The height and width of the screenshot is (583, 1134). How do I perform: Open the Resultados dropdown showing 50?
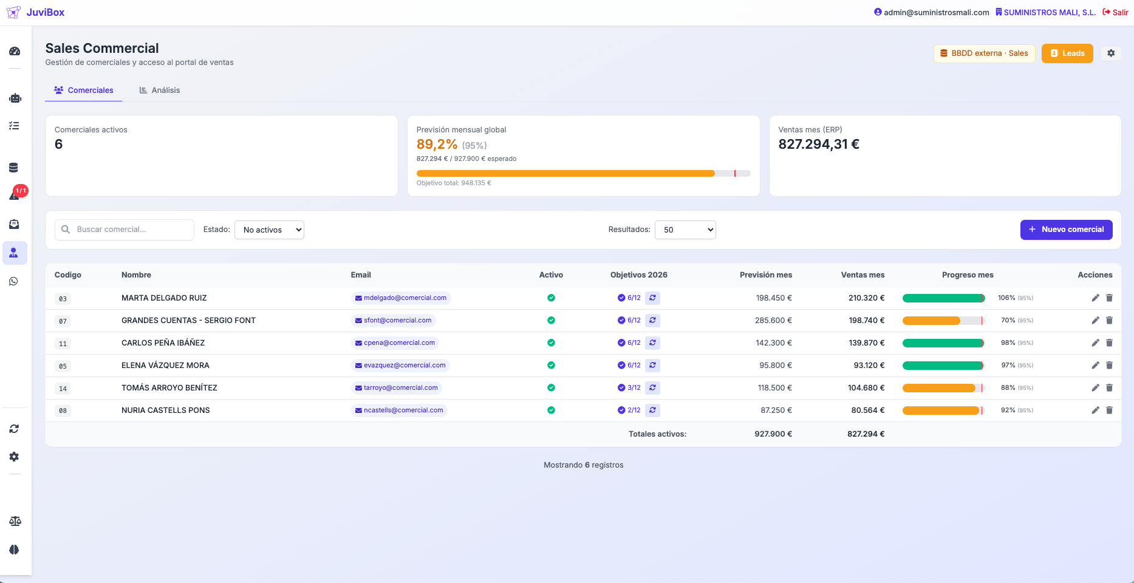pyautogui.click(x=685, y=230)
